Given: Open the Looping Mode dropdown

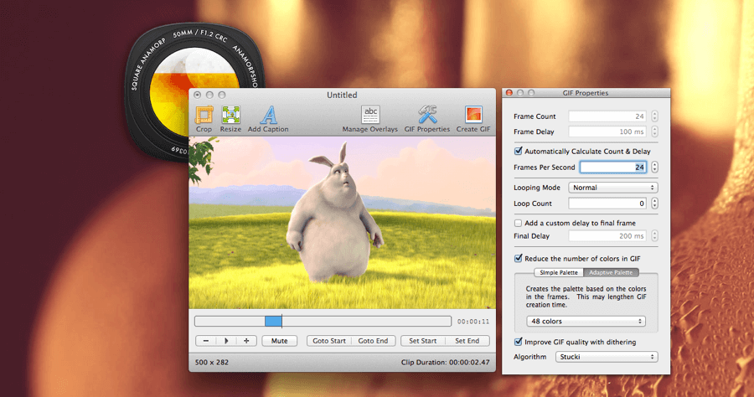Looking at the screenshot, I should click(x=613, y=188).
